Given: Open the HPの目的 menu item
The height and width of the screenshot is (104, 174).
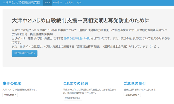Looking at the screenshot, I should point(57,2).
